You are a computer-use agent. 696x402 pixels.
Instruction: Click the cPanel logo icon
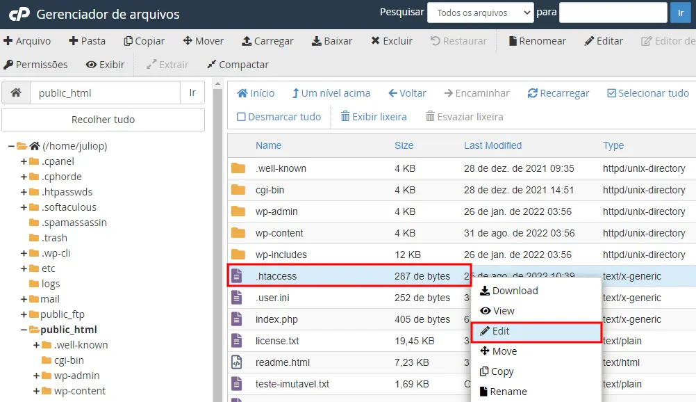19,14
